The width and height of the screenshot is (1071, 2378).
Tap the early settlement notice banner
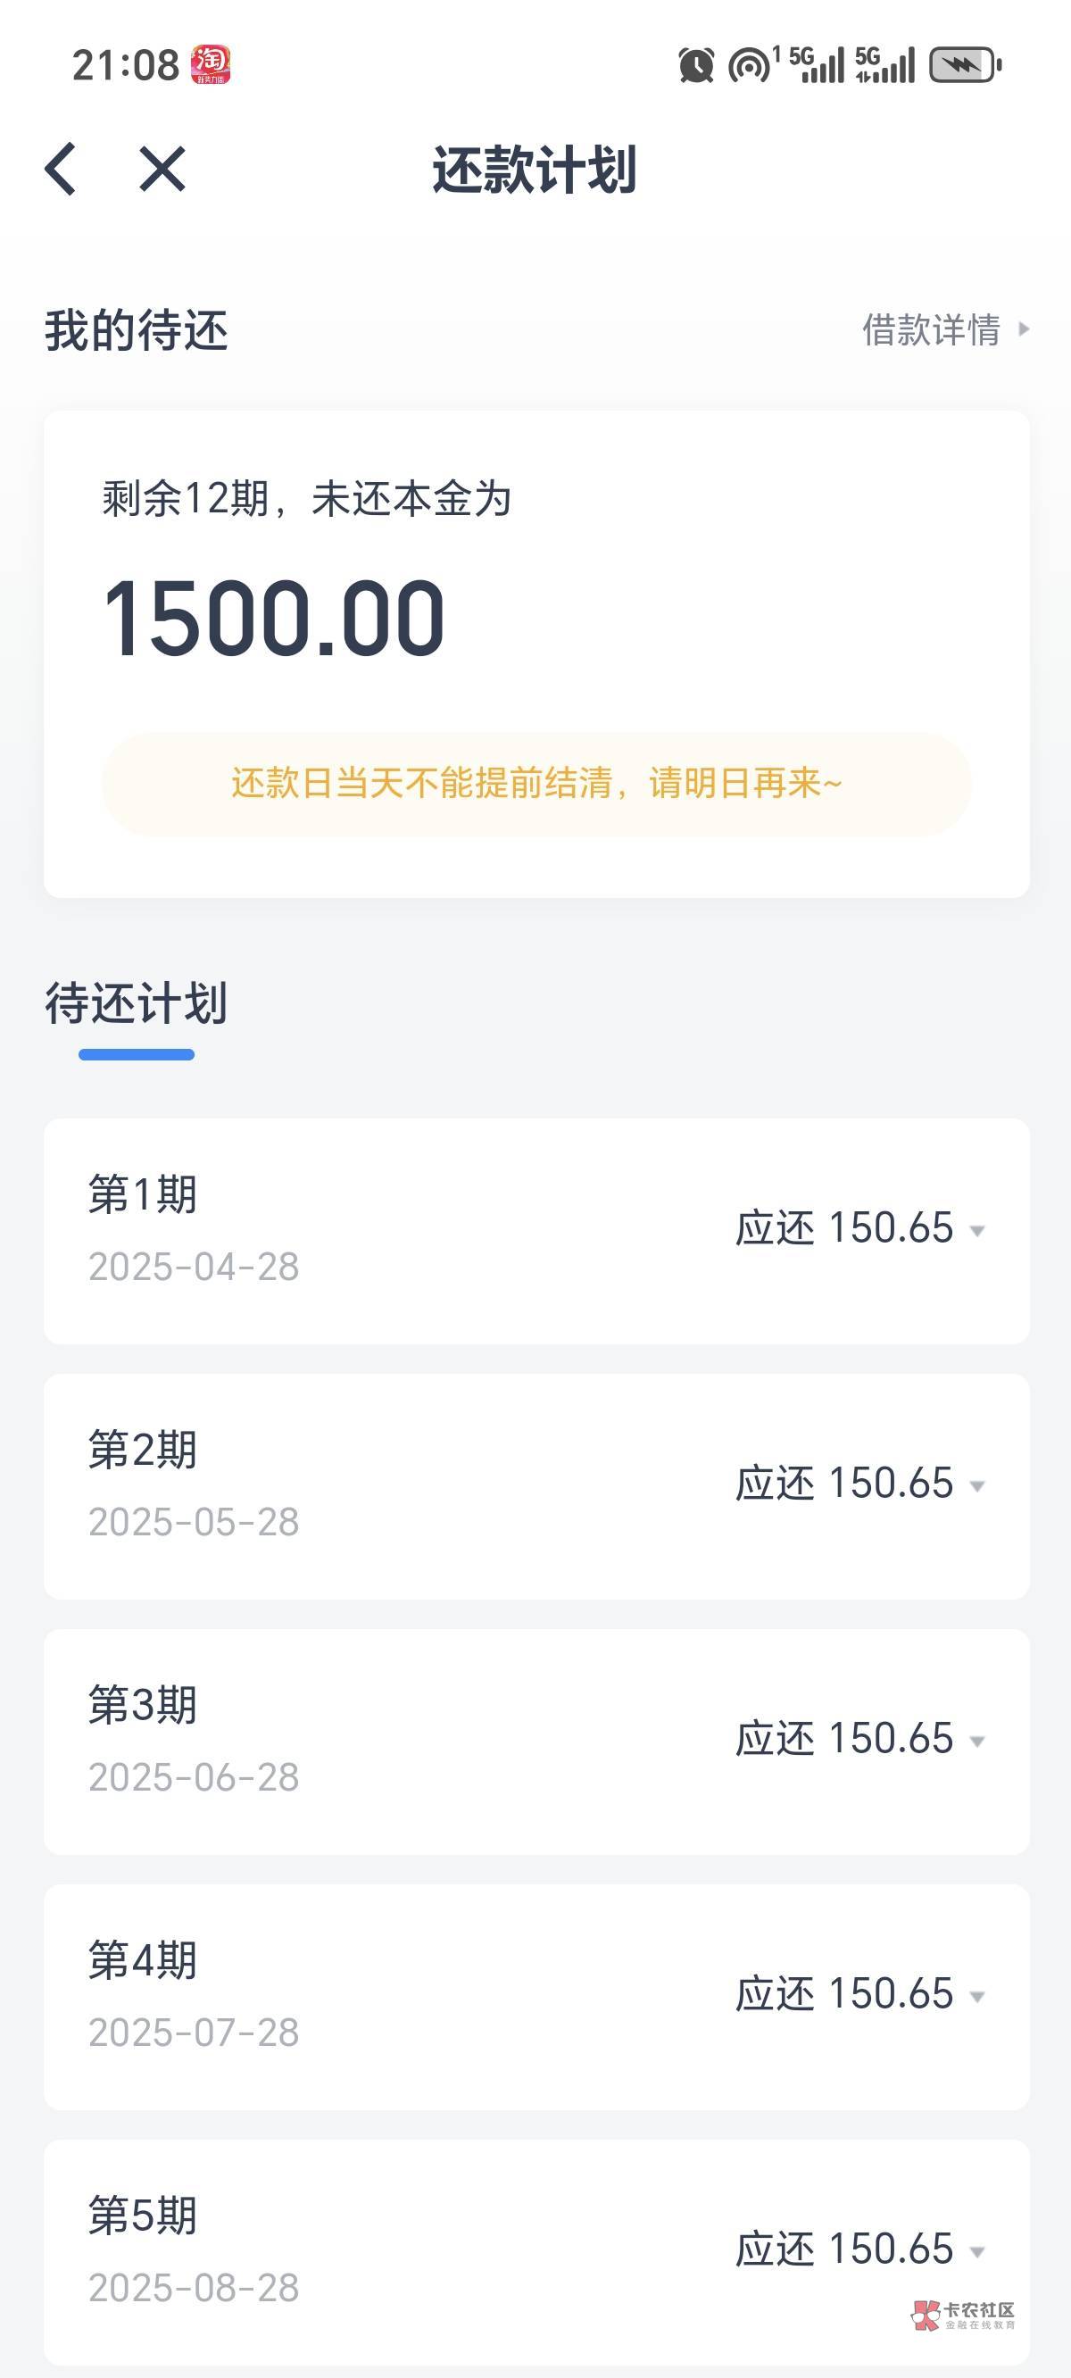pos(535,784)
